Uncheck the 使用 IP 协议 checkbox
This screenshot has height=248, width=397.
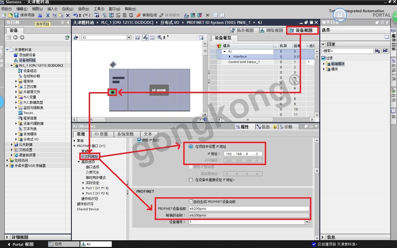[139, 140]
